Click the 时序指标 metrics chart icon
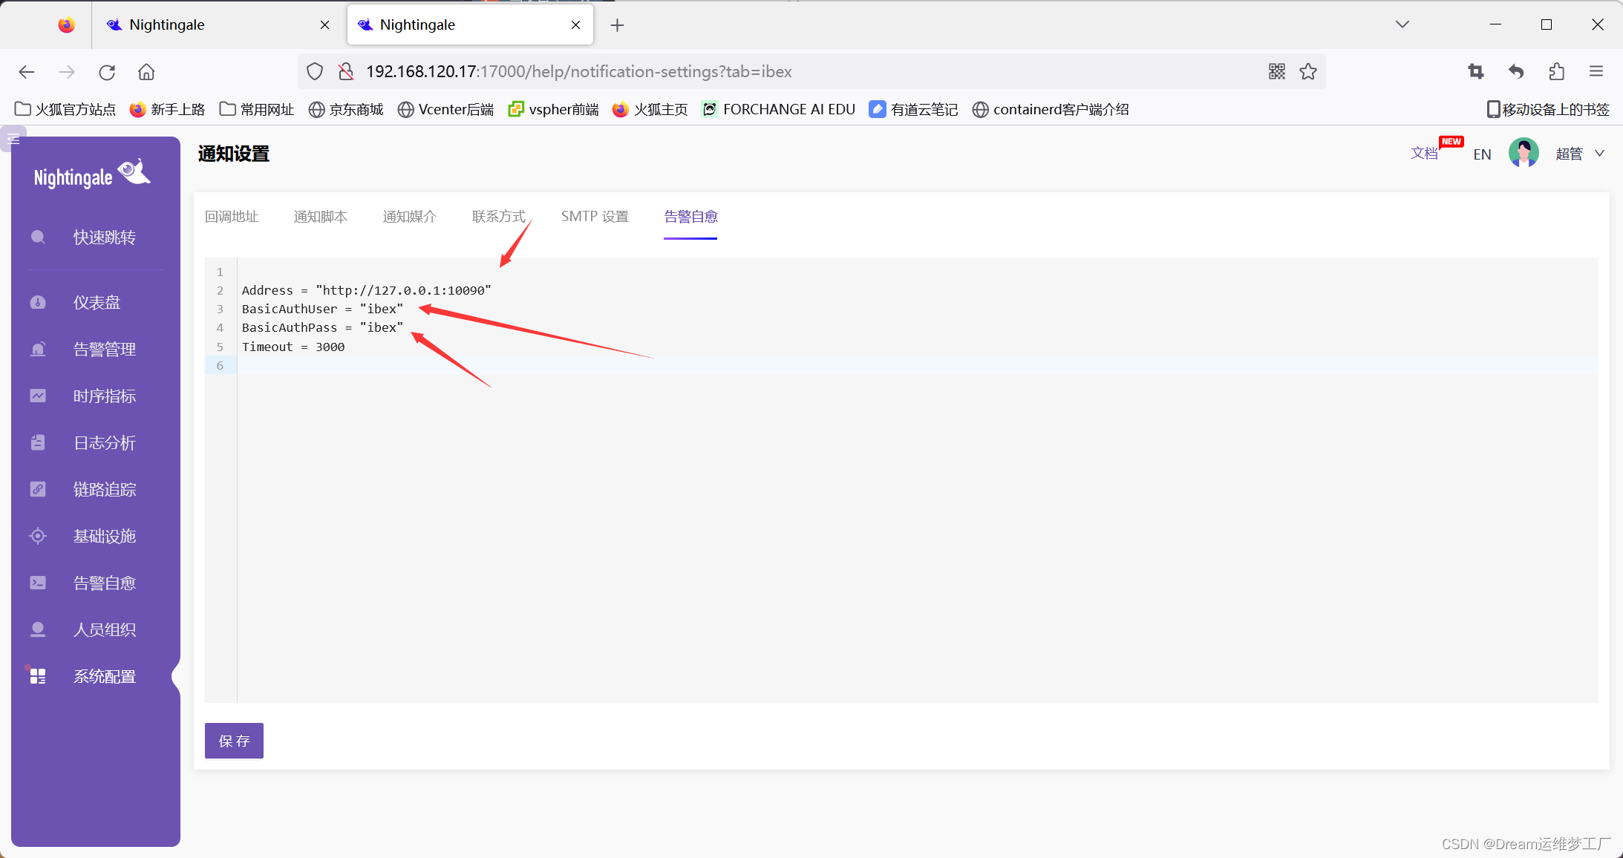 [x=38, y=396]
